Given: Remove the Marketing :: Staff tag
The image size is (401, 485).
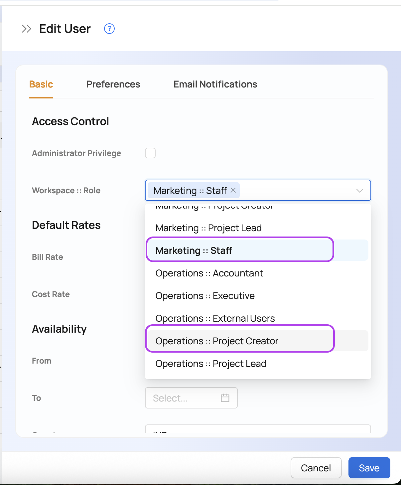Looking at the screenshot, I should click(233, 190).
